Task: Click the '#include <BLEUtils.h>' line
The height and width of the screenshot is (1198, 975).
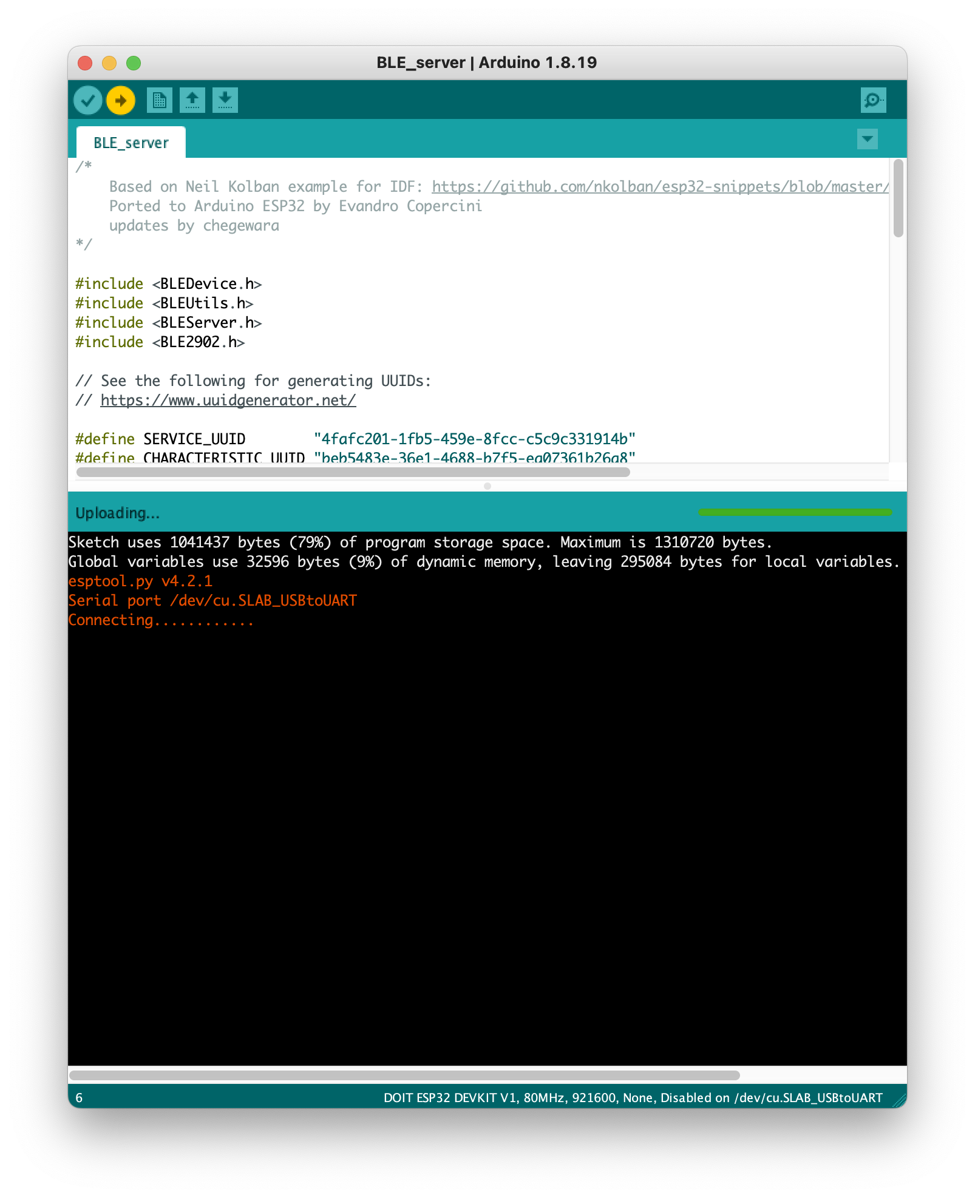Action: point(165,303)
